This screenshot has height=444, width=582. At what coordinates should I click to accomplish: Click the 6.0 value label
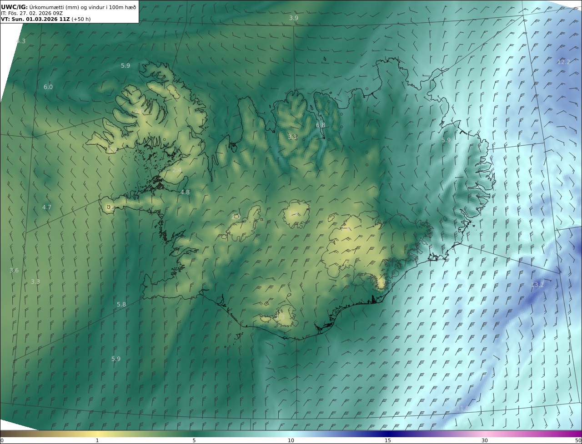point(48,87)
